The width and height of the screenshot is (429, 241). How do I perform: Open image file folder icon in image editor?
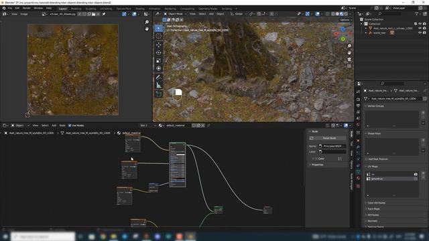[x=94, y=14]
